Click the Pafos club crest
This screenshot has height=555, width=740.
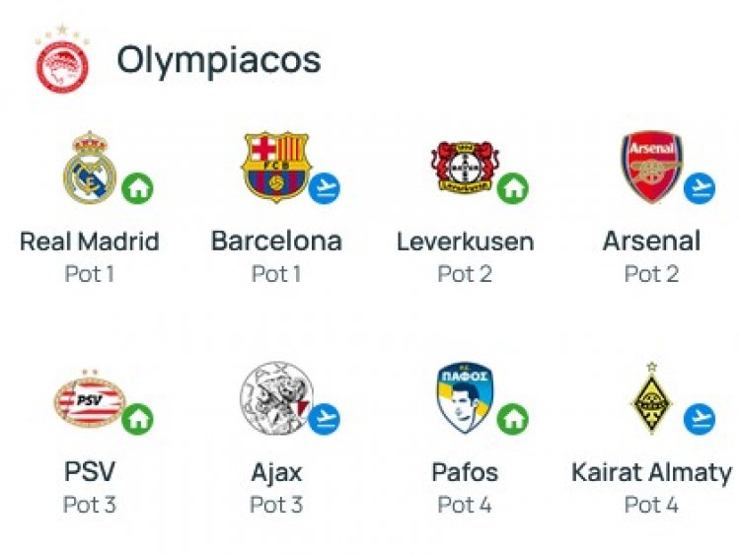tap(464, 398)
